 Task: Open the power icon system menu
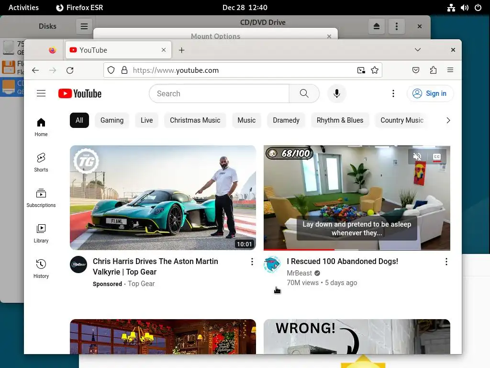click(x=478, y=8)
